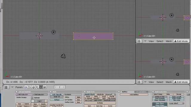Enable Edge Length display

click(176, 97)
